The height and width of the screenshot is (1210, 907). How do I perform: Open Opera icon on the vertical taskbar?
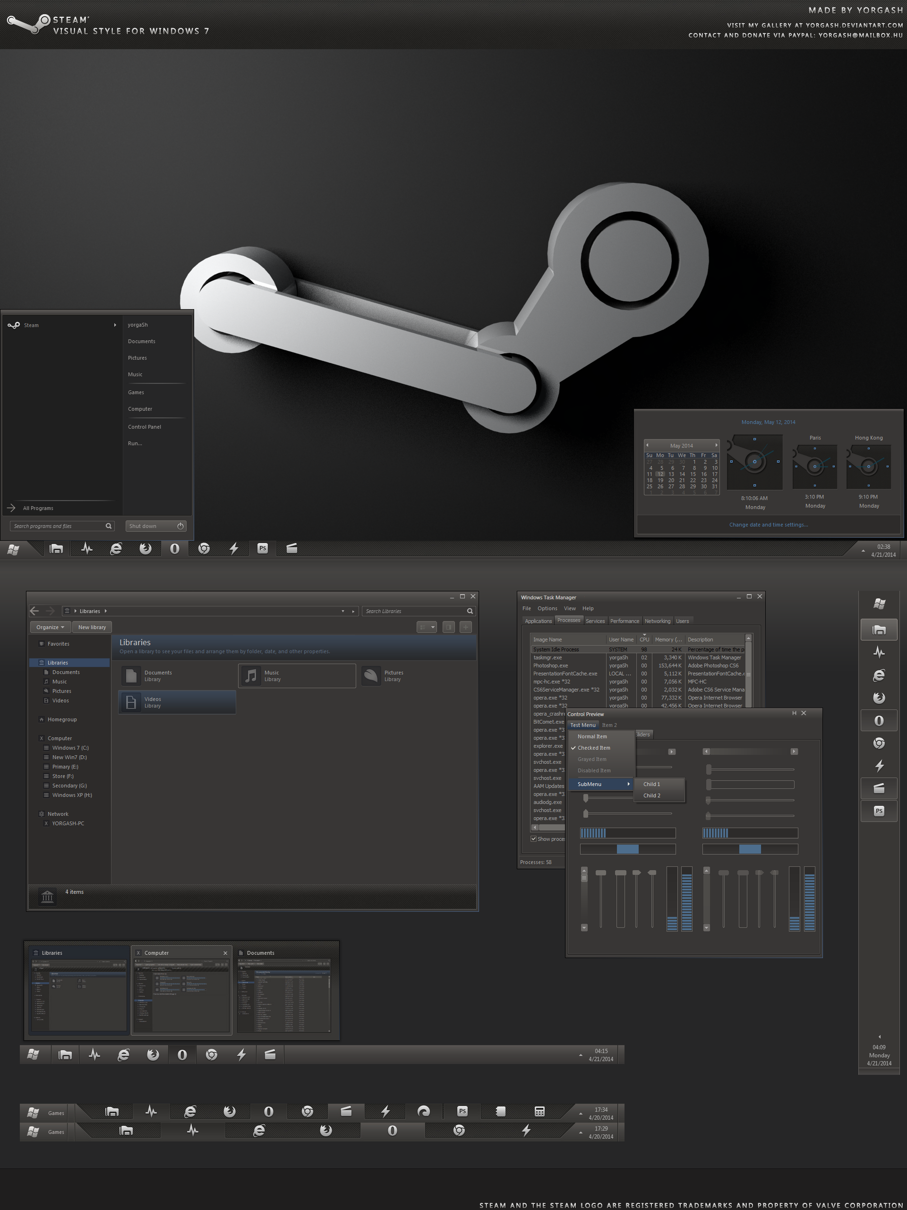point(879,721)
